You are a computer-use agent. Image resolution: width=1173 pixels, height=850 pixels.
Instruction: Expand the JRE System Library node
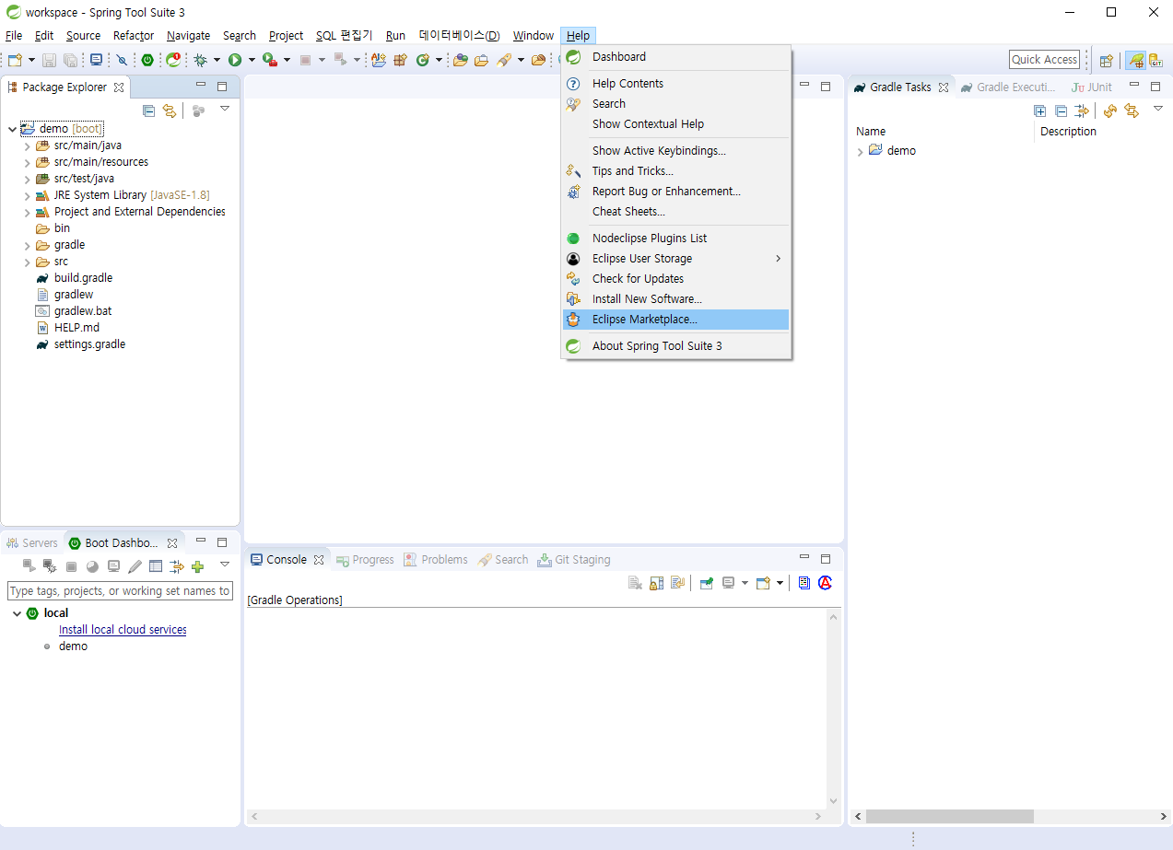click(28, 195)
